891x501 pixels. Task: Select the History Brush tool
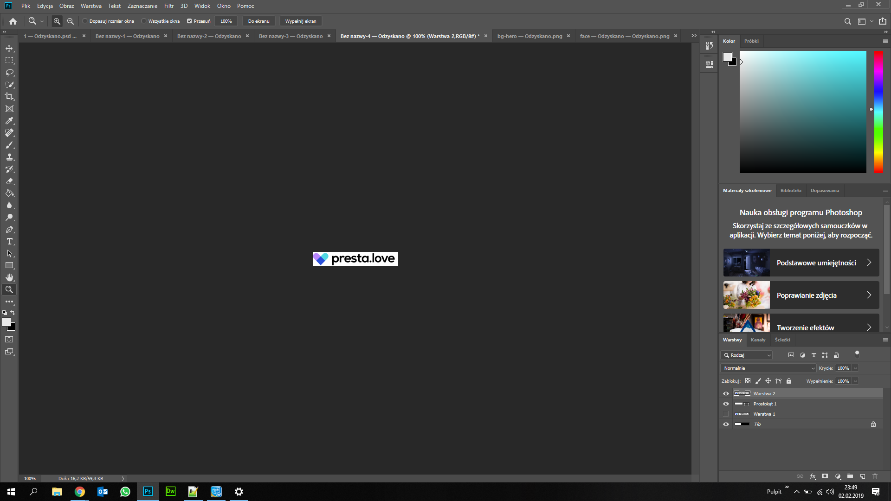click(x=9, y=169)
